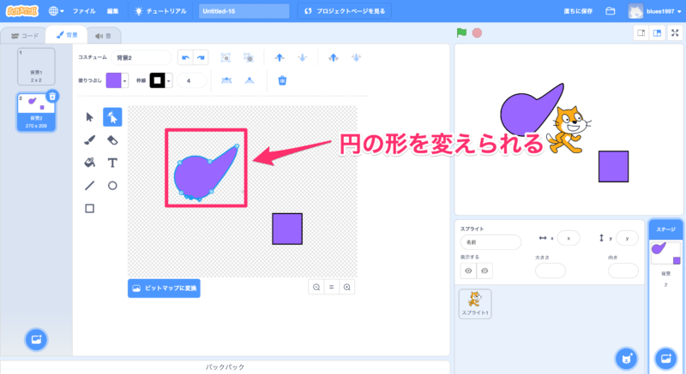Click the trash delete icon in toolbar
Viewport: 686px width, 374px height.
[282, 80]
